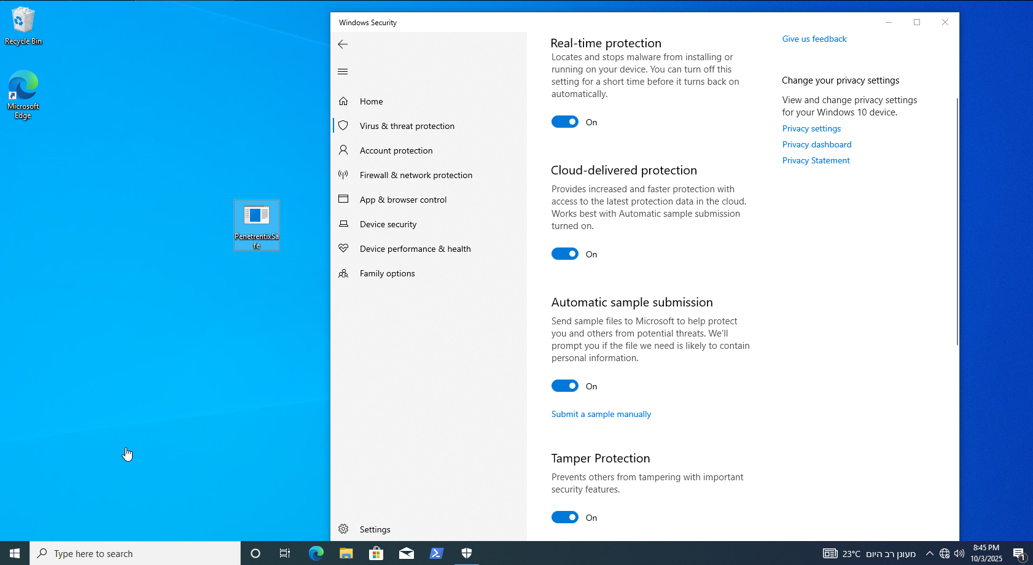
Task: Disable Cloud-delivered protection
Action: (x=564, y=254)
